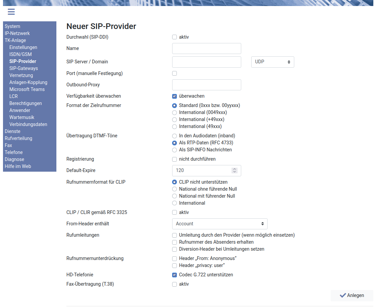Select International (+49xxx) number format

click(174, 119)
